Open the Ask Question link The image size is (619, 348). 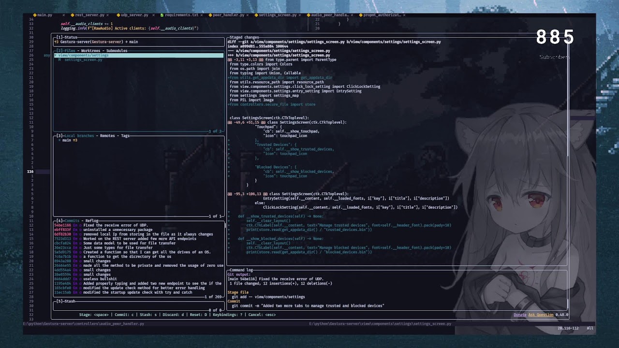[541, 315]
